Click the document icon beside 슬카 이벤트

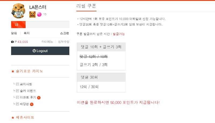[17, 91]
